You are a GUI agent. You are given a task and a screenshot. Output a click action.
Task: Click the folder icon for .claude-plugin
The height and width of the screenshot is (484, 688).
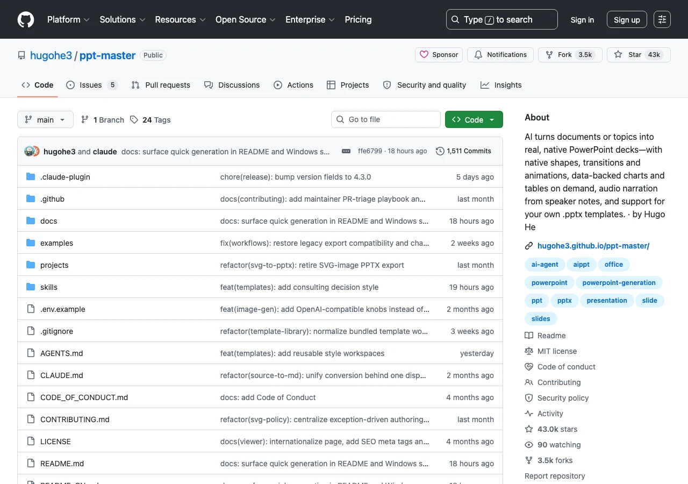pyautogui.click(x=31, y=177)
